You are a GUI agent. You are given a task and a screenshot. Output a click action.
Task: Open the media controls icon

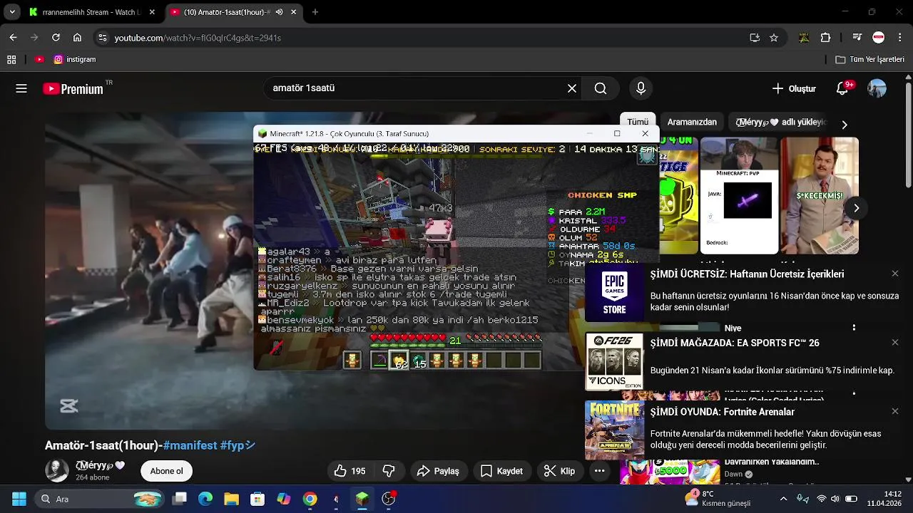click(857, 38)
